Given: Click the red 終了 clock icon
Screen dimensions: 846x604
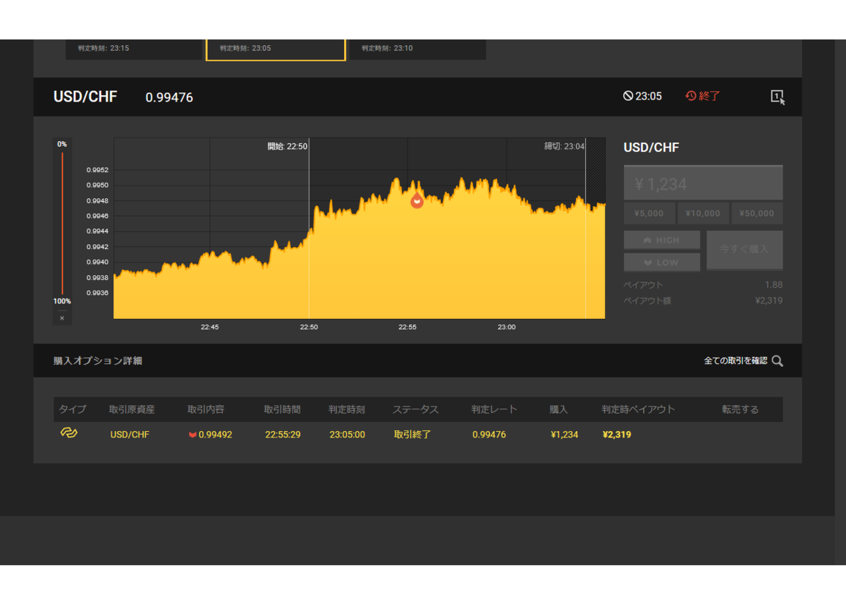Looking at the screenshot, I should pyautogui.click(x=691, y=96).
